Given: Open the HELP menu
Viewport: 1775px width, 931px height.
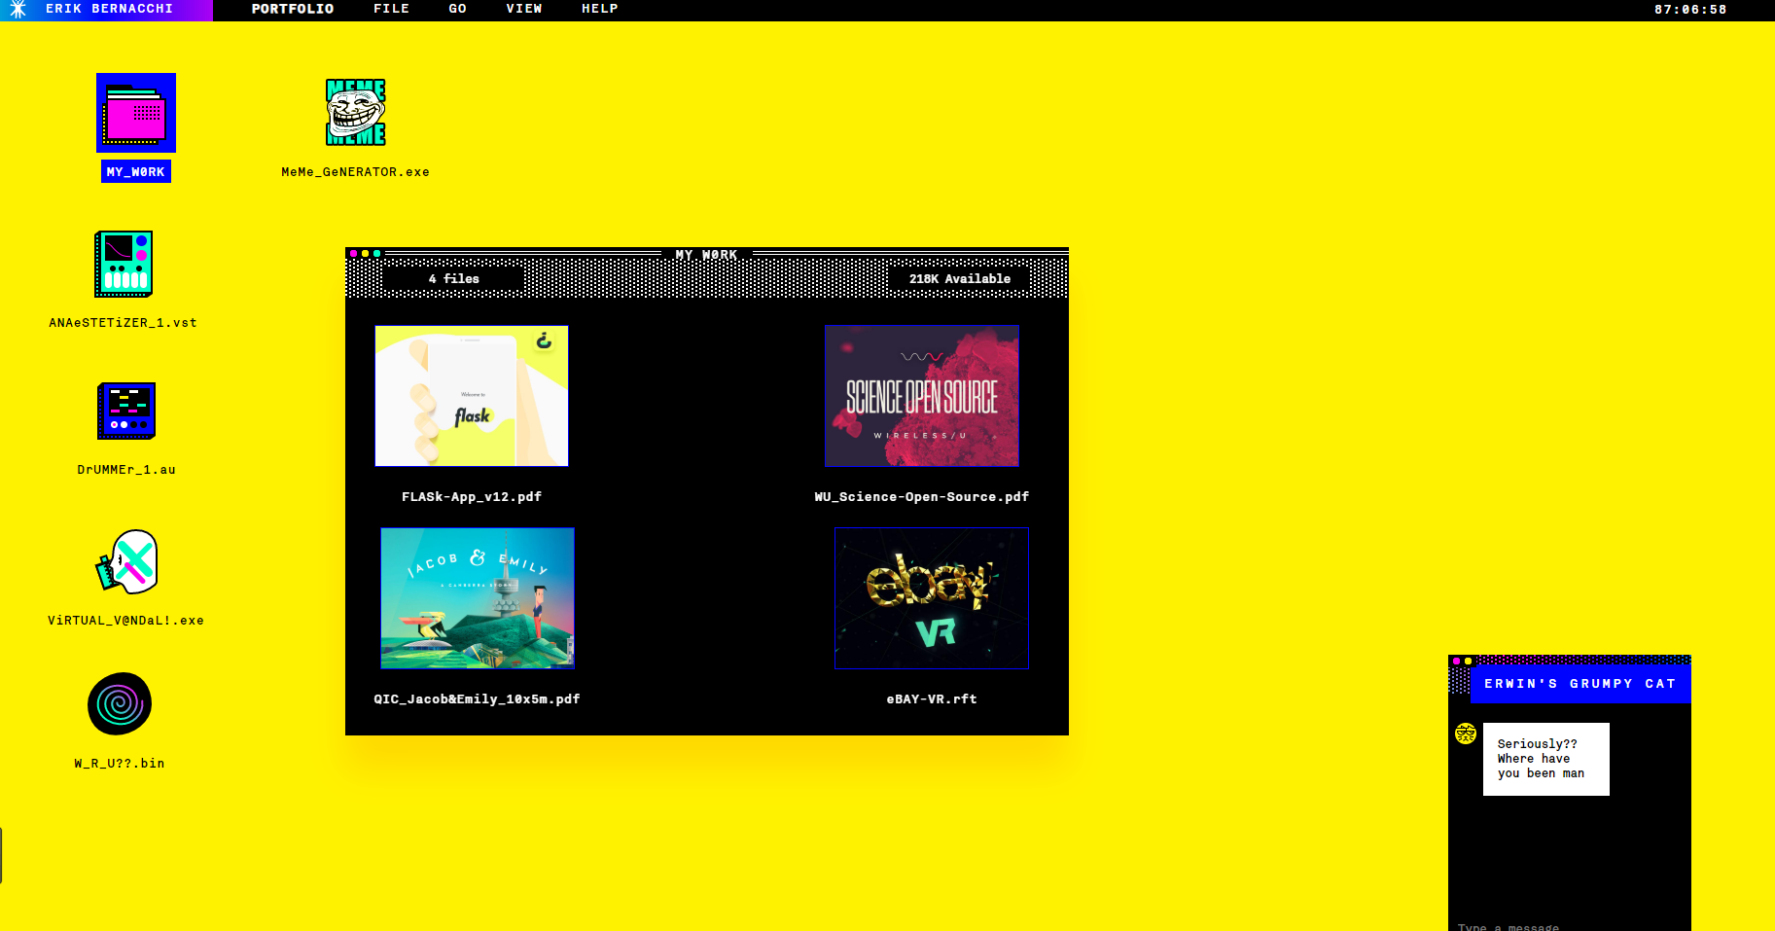Looking at the screenshot, I should point(600,9).
